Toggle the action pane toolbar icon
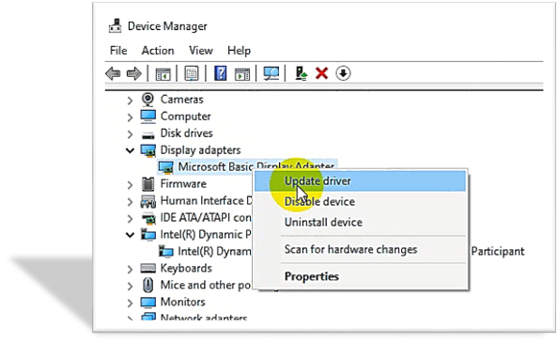This screenshot has width=558, height=343. [x=242, y=74]
